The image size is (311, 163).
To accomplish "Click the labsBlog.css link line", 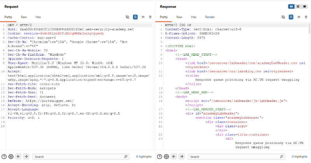I will pos(239,71).
